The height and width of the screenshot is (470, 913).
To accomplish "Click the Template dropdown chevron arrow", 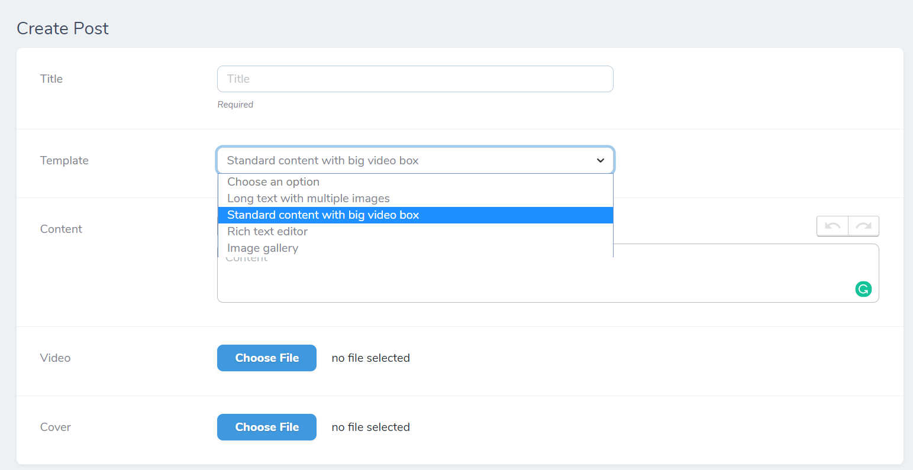I will pos(600,160).
